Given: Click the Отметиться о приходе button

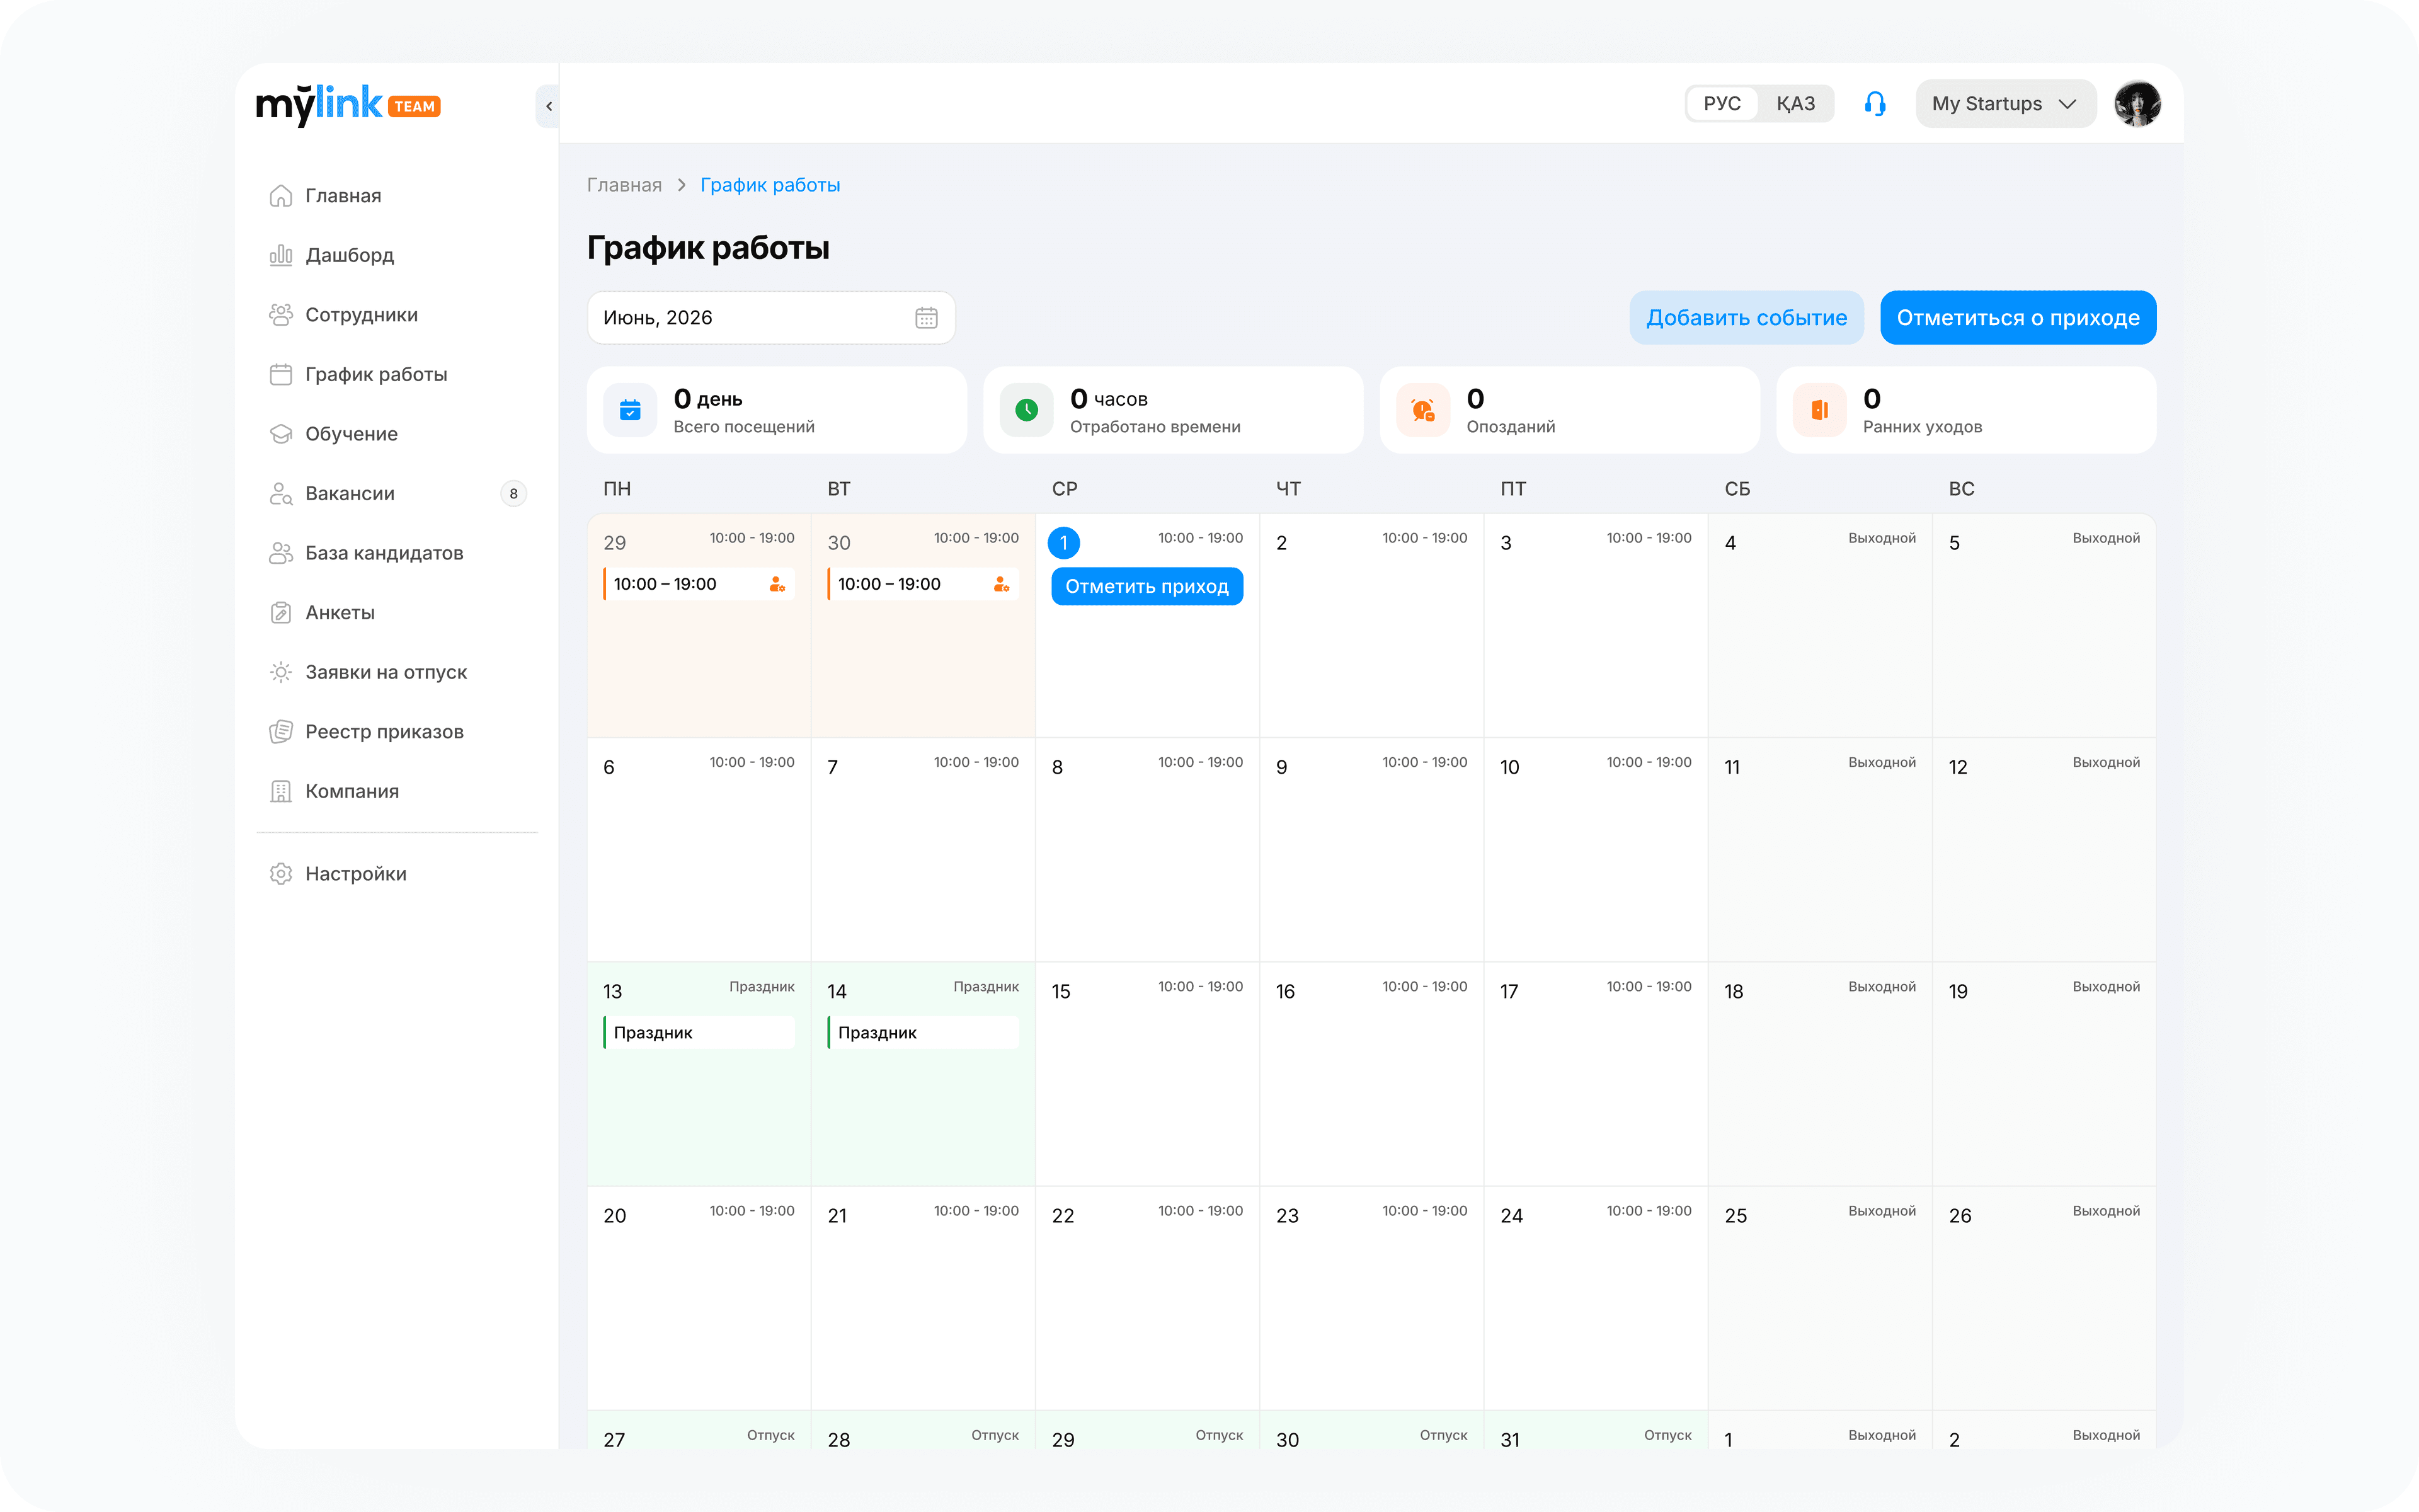Looking at the screenshot, I should tap(2018, 318).
